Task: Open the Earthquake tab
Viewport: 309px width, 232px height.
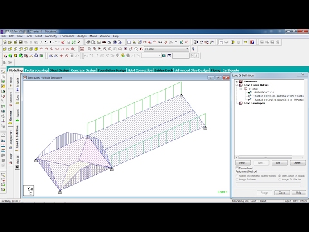Action: click(x=231, y=70)
